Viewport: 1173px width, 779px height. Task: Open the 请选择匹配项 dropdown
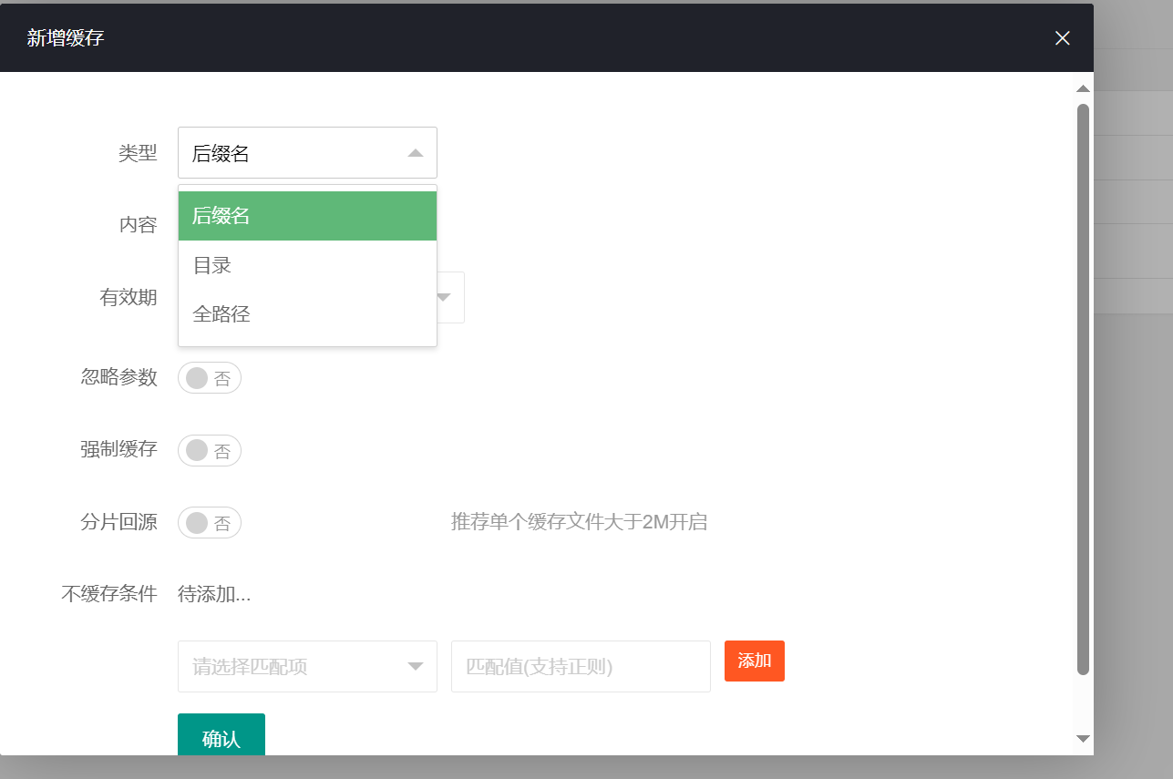pos(307,666)
